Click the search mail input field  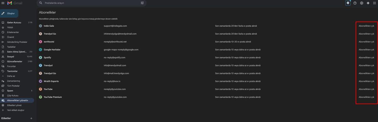coord(91,3)
